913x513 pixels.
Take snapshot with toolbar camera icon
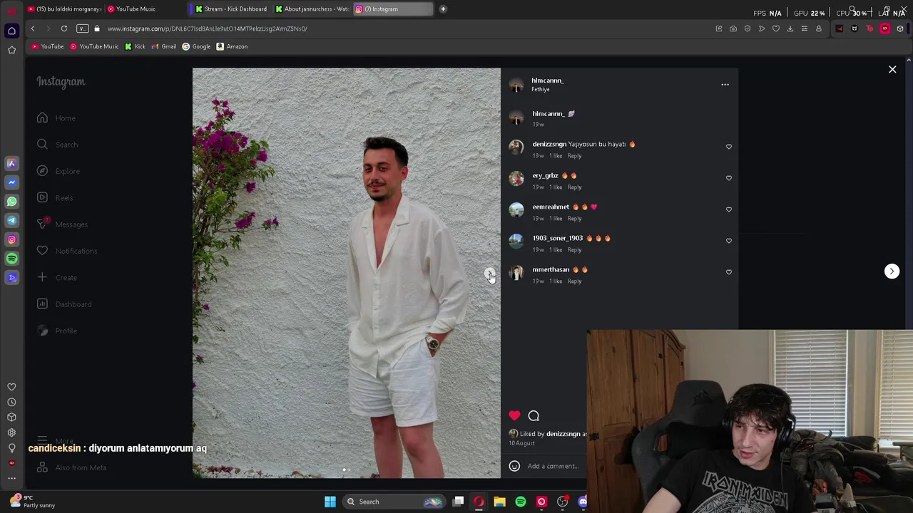(733, 28)
